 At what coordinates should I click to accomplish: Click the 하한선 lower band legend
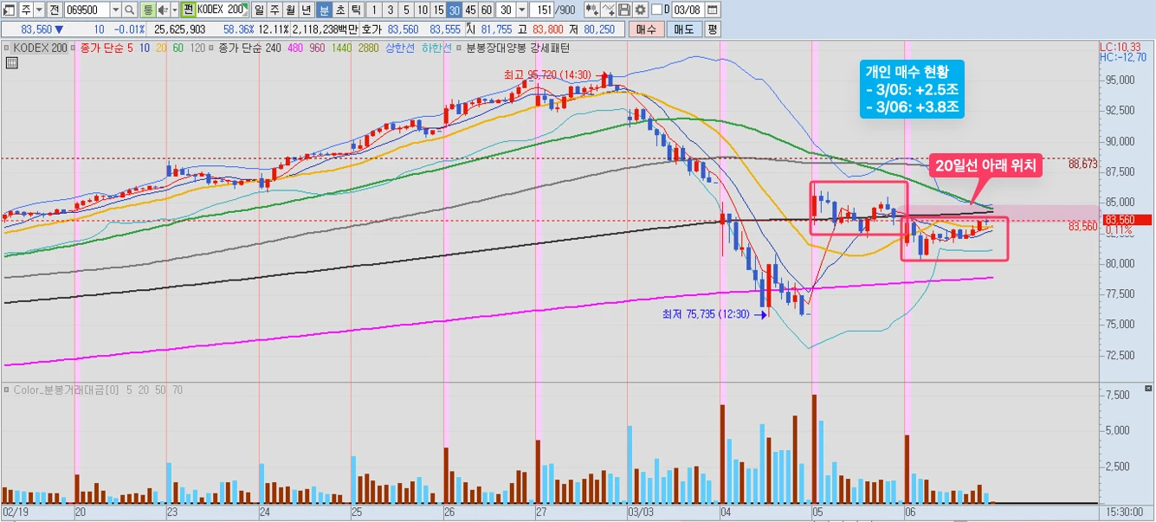(436, 48)
